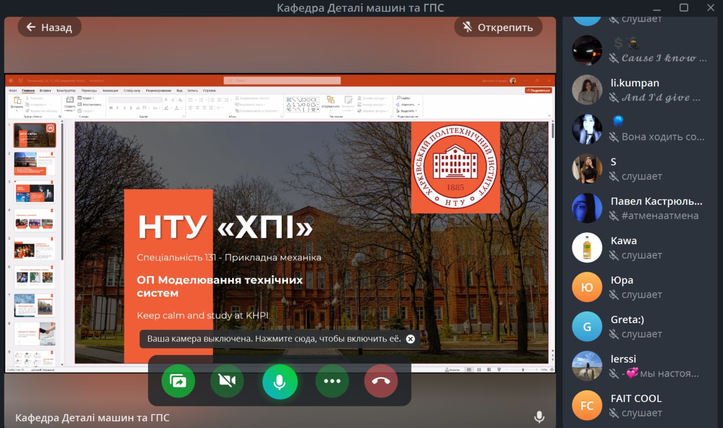Open the font name combo box
Viewport: 723px width, 428px height.
pyautogui.click(x=130, y=100)
